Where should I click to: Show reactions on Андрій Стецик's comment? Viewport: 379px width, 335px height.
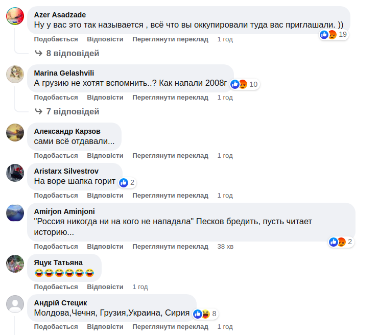(202, 314)
